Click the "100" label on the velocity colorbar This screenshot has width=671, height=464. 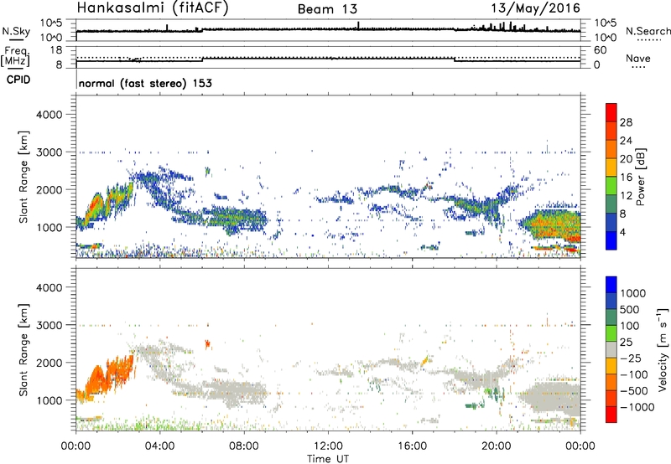pos(632,326)
